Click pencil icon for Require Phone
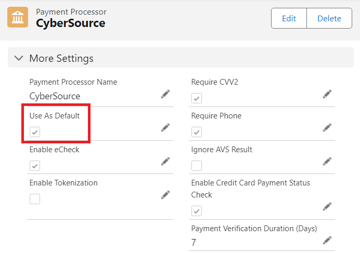Image resolution: width=360 pixels, height=253 pixels. [327, 127]
